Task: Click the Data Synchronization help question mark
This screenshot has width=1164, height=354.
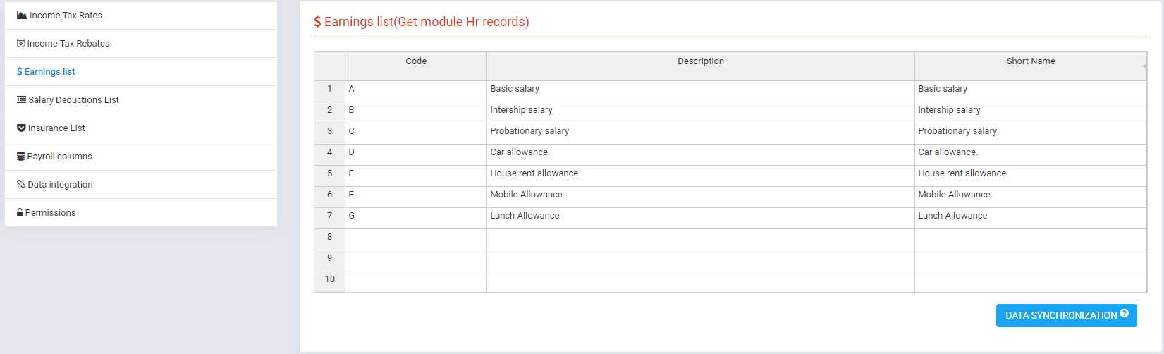Action: pos(1125,314)
